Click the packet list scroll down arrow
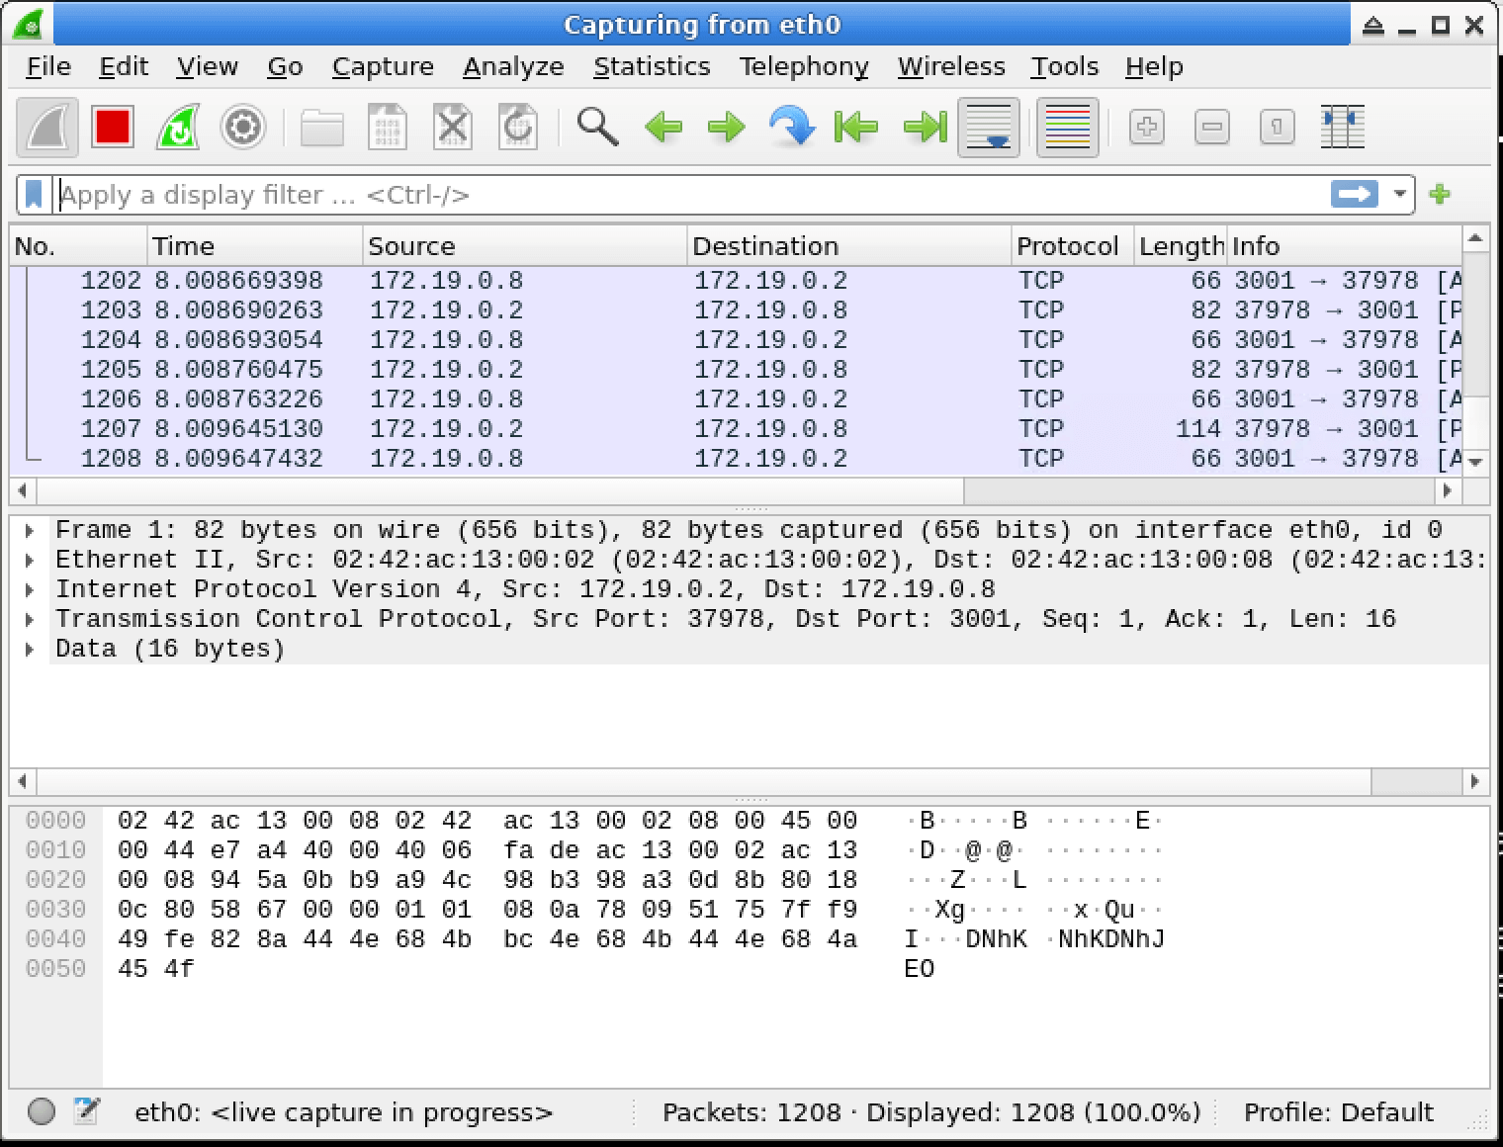The width and height of the screenshot is (1503, 1147). pos(1475,462)
